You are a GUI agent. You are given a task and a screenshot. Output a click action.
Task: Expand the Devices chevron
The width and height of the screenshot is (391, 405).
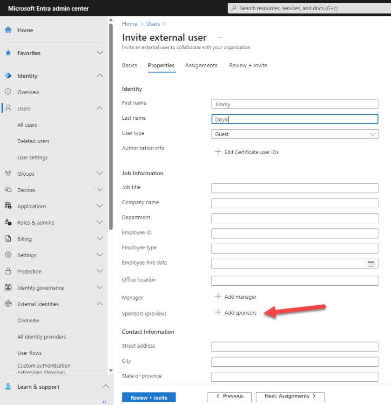(100, 189)
